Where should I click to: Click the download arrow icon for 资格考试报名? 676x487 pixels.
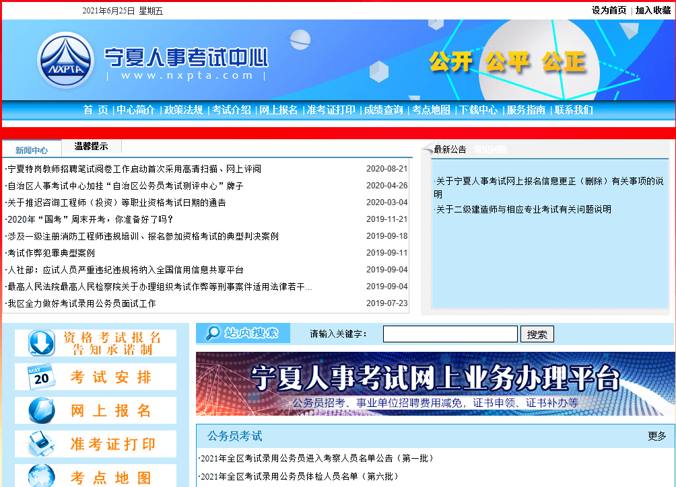point(42,343)
